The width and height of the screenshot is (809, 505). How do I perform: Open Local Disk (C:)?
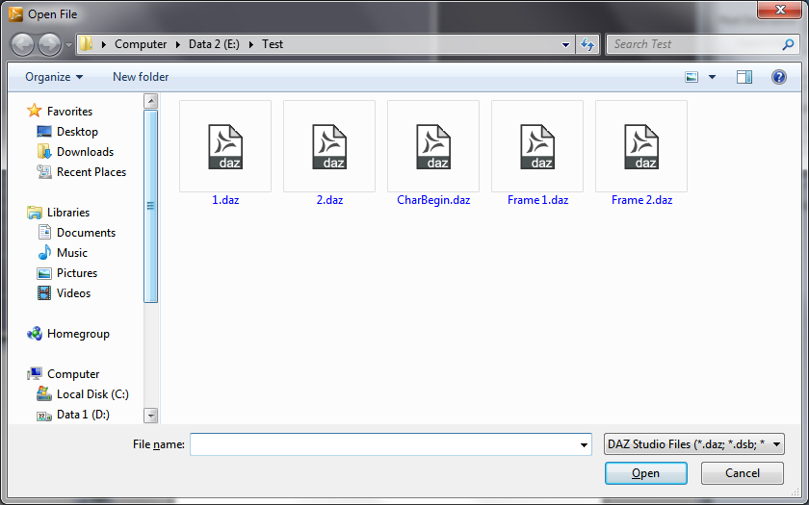pyautogui.click(x=92, y=393)
